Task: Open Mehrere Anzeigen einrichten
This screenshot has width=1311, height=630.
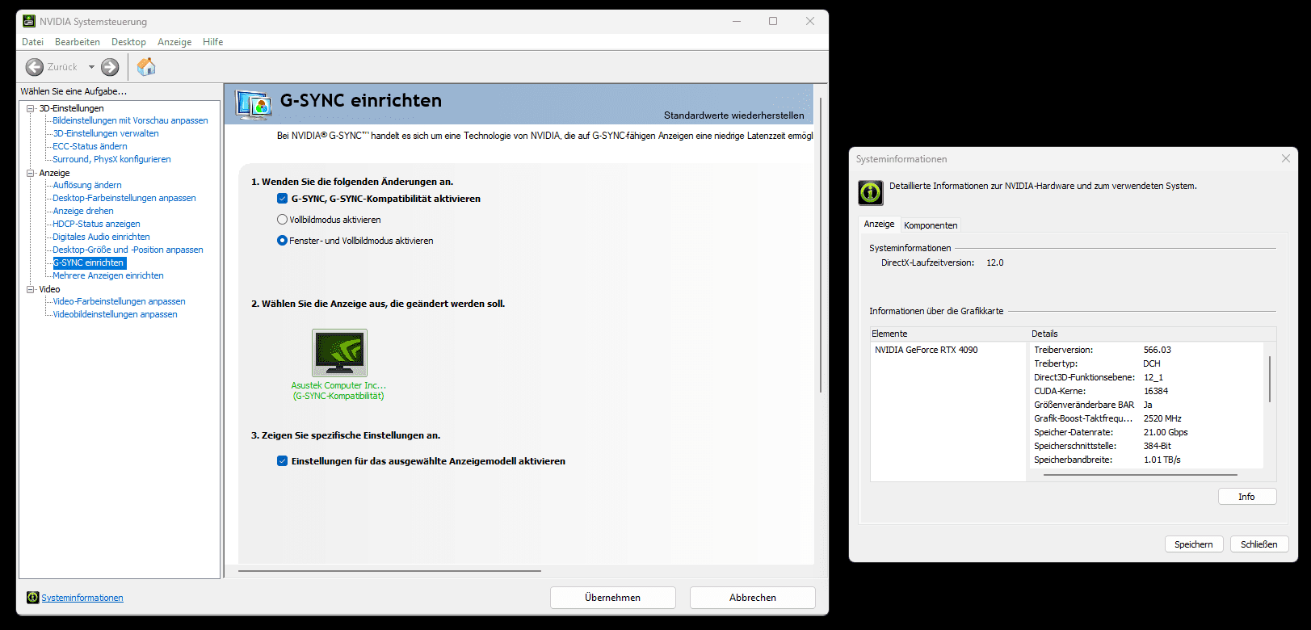Action: pos(108,275)
